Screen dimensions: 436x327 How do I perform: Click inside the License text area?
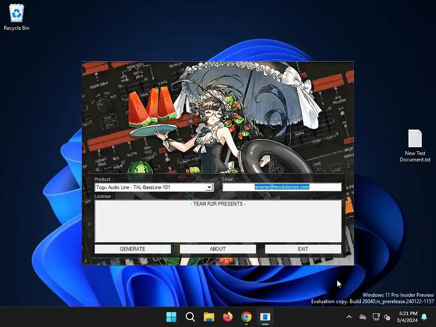pyautogui.click(x=218, y=221)
